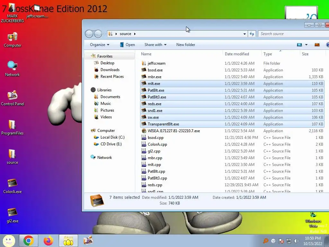Viewport: 329px width, 247px height.
Task: Select the reds.cpp source file
Action: (x=232, y=185)
